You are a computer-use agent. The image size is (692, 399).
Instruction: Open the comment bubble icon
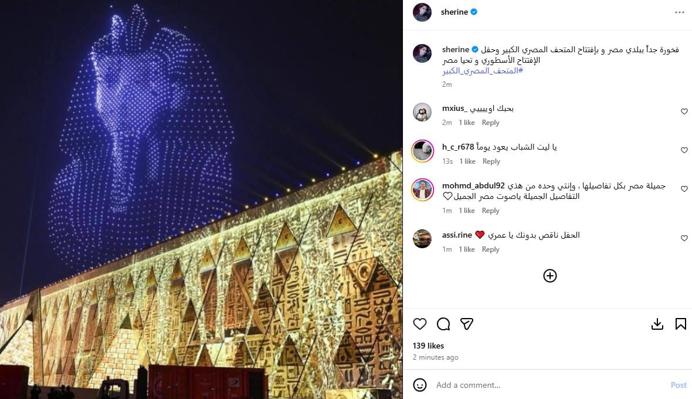443,324
